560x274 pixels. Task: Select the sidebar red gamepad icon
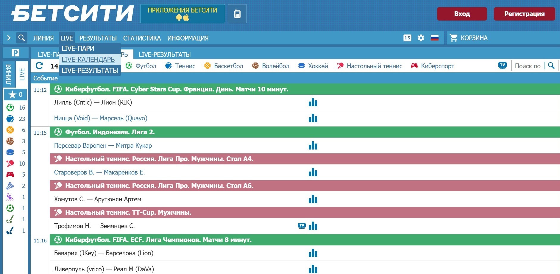pos(10,175)
